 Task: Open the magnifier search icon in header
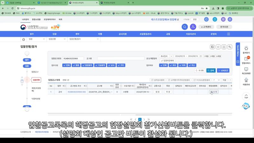click(184, 27)
